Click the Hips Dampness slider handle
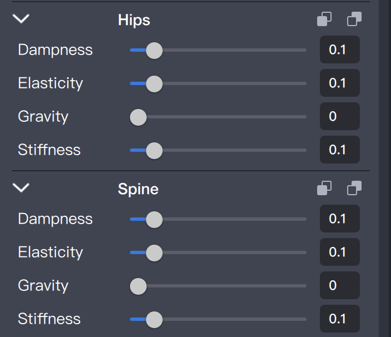The image size is (391, 337). [154, 50]
